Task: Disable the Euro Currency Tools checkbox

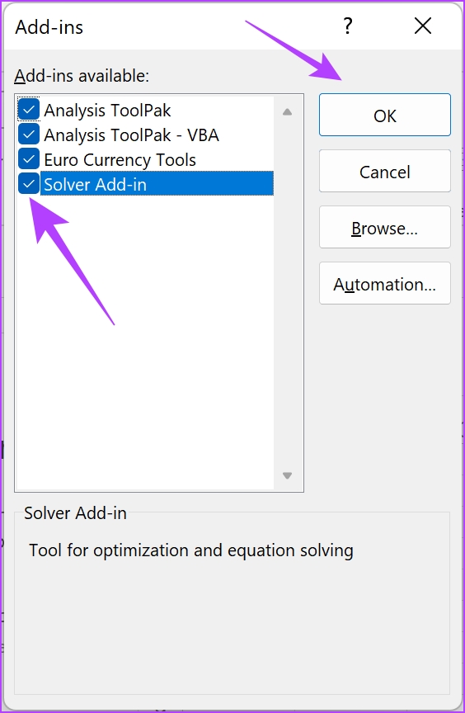Action: (29, 159)
